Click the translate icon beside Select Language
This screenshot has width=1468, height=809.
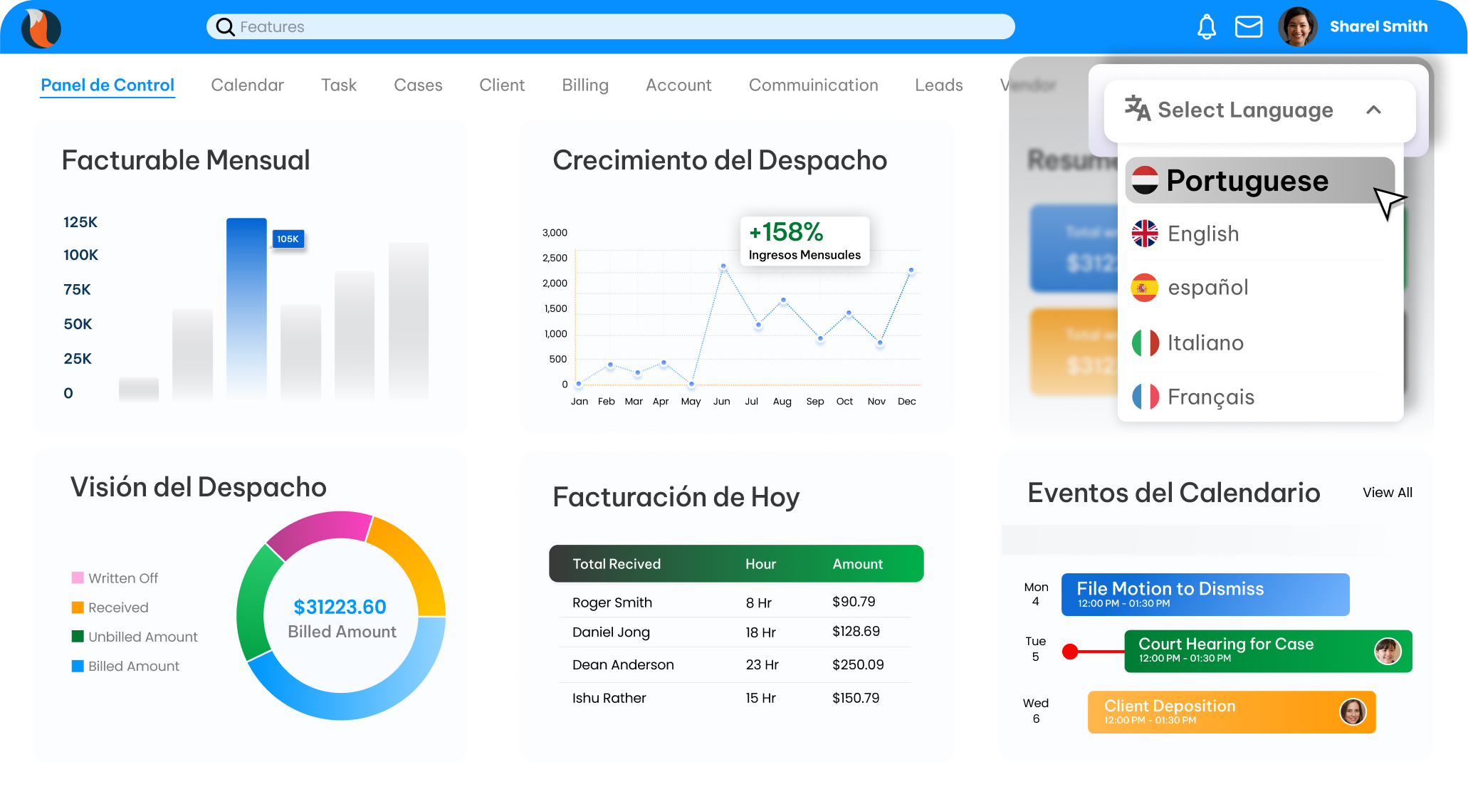[1137, 109]
